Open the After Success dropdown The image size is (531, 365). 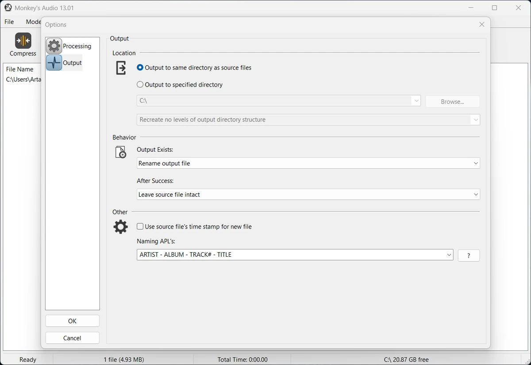click(x=308, y=194)
